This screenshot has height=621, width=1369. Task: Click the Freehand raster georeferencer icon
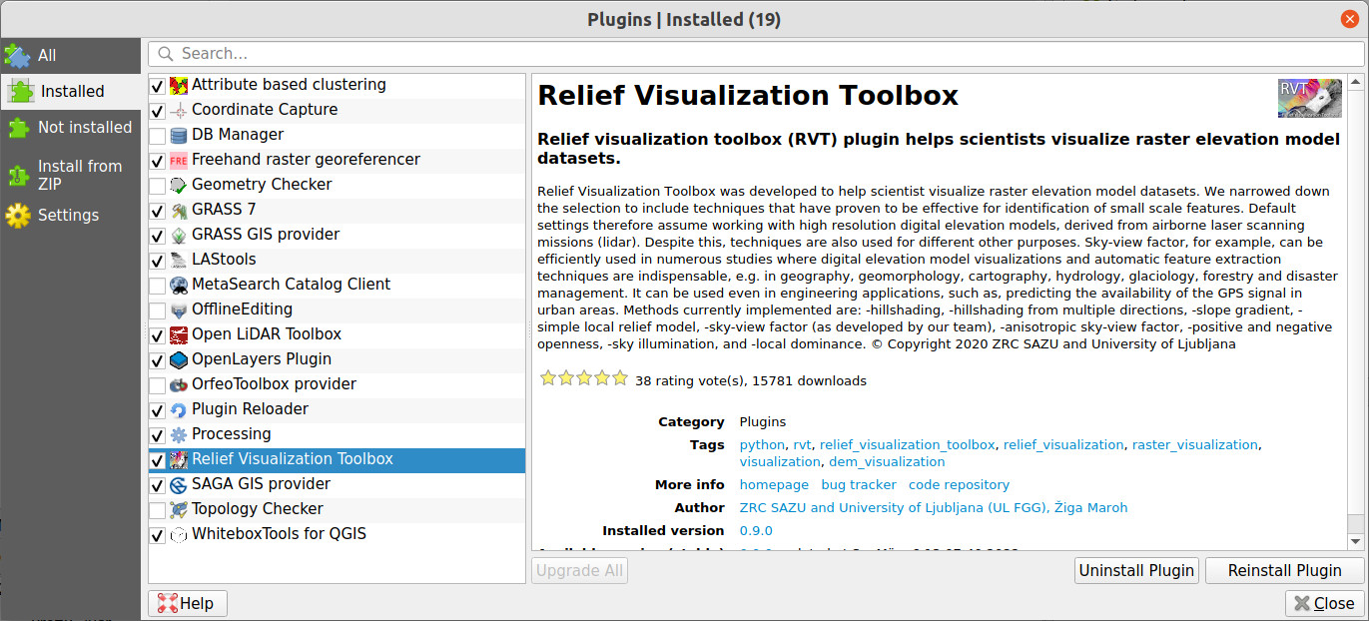(x=179, y=160)
